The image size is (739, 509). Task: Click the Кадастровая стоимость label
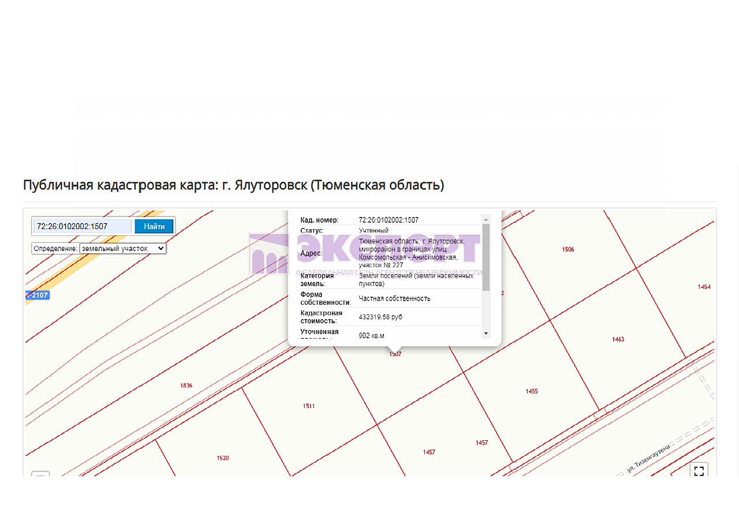tap(322, 317)
